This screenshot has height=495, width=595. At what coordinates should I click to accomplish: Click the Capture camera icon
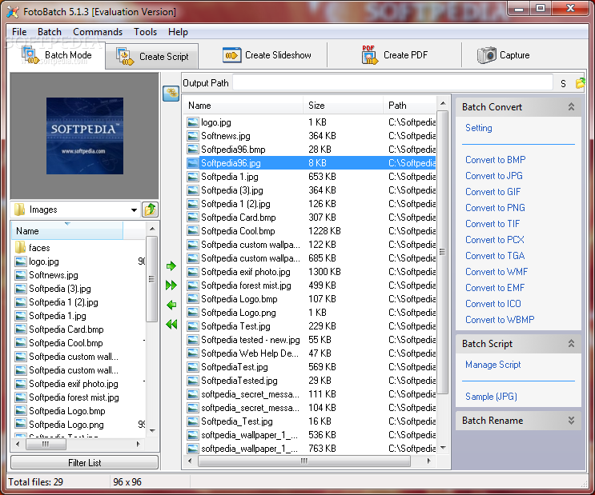[486, 55]
